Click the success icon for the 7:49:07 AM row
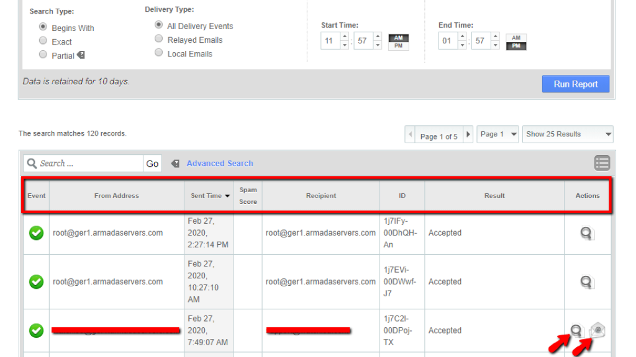Image resolution: width=636 pixels, height=357 pixels. tap(37, 330)
